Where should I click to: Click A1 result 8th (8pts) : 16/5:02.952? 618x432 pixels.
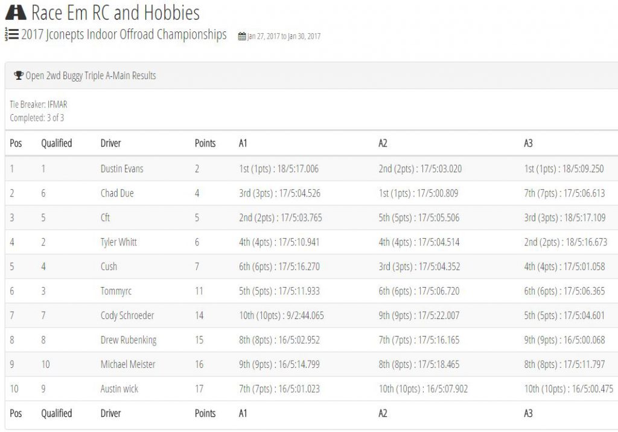tap(279, 340)
